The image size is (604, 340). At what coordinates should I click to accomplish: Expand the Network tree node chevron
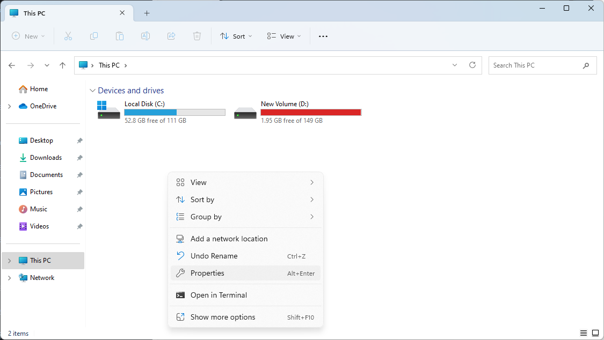(10, 278)
